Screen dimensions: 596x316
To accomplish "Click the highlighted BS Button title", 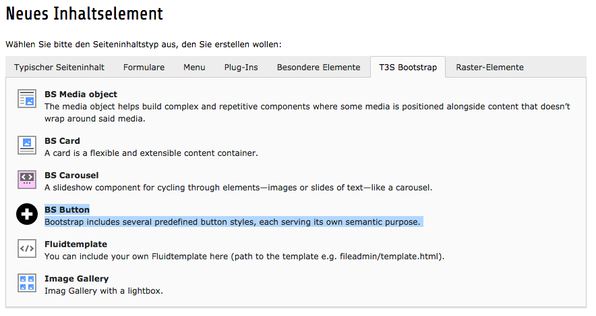I will (x=67, y=210).
